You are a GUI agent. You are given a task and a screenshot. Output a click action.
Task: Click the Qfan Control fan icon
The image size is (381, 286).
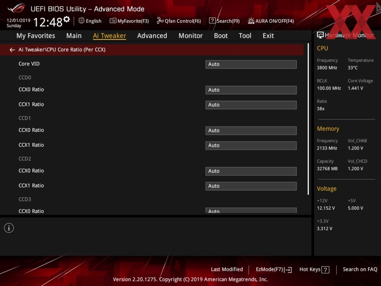point(160,20)
